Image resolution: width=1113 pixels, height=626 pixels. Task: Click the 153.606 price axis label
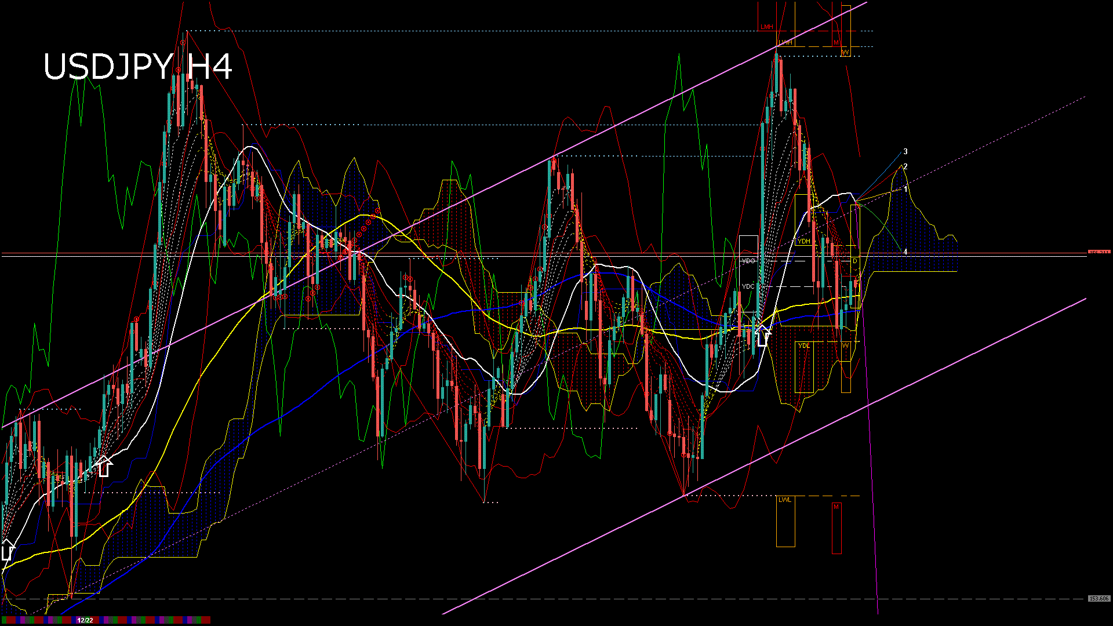[1099, 598]
